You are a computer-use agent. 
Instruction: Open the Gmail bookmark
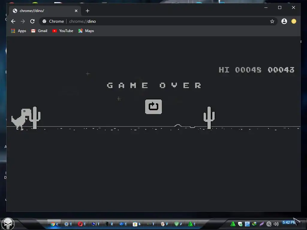pyautogui.click(x=39, y=31)
